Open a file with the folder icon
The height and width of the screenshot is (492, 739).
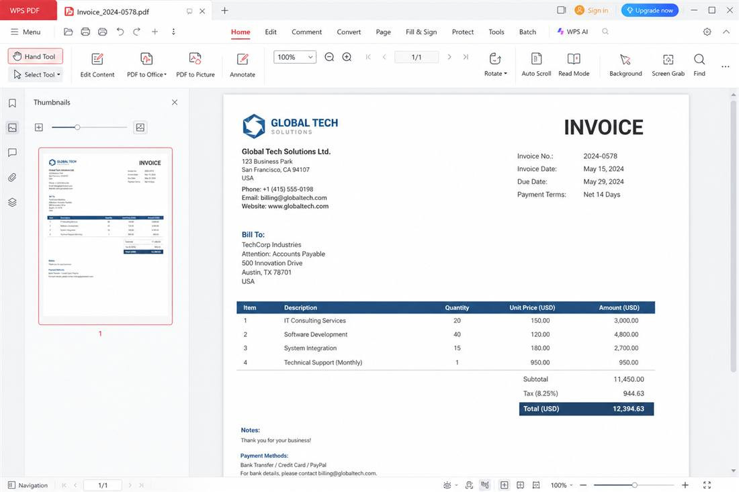coord(69,32)
